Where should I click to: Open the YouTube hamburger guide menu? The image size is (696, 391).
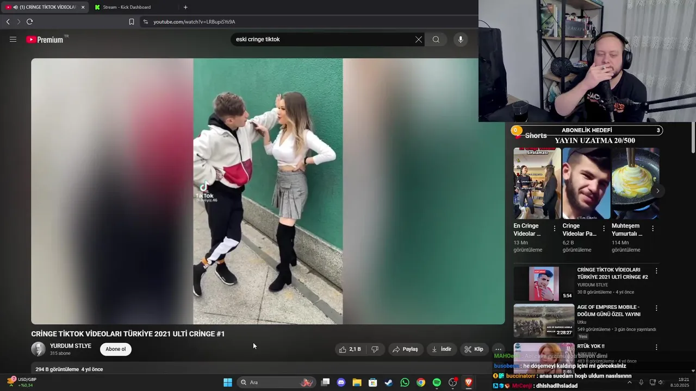[x=13, y=39]
